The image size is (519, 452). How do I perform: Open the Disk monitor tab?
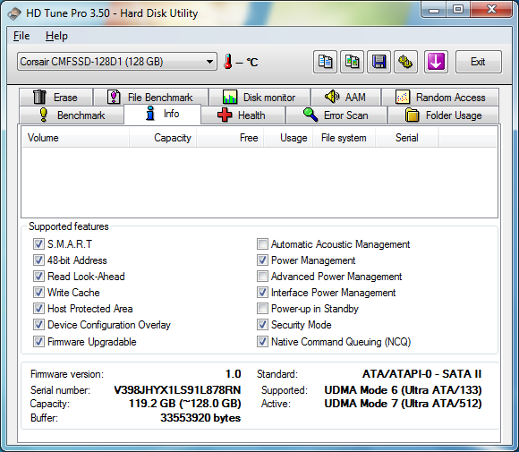259,97
